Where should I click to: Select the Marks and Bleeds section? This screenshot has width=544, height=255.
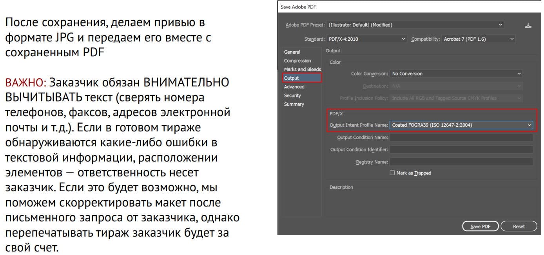coord(302,69)
